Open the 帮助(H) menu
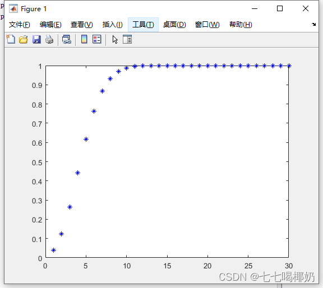The width and height of the screenshot is (323, 288). coord(241,25)
